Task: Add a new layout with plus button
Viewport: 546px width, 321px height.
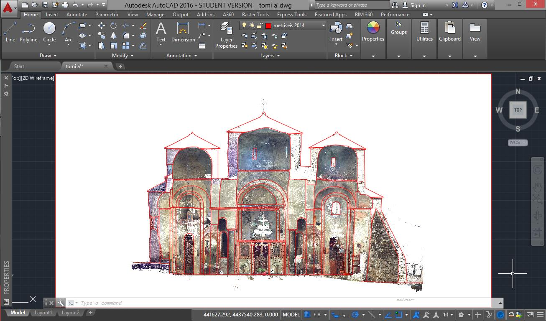Action: 91,313
